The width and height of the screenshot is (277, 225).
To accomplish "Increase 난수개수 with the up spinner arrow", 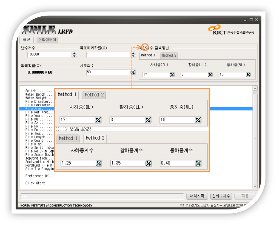I will tap(74, 53).
